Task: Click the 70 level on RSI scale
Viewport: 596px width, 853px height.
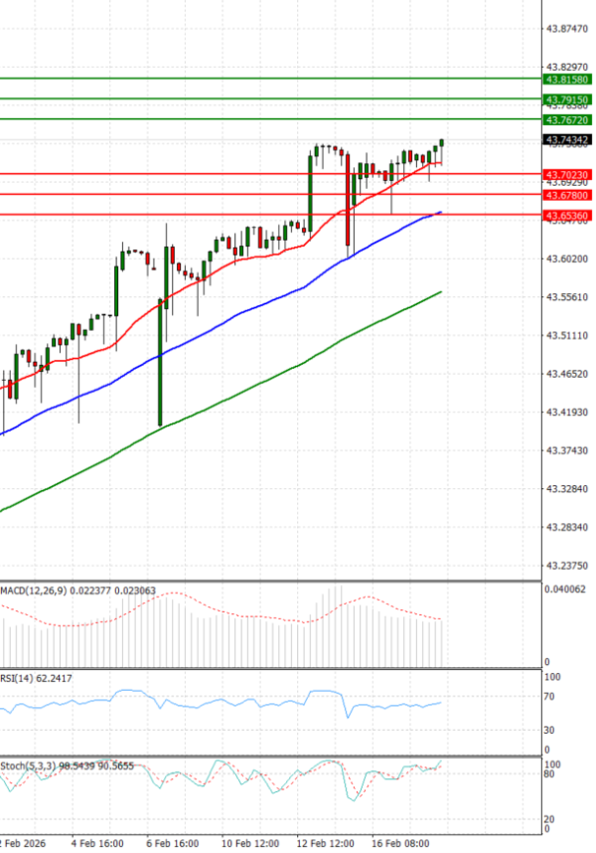Action: 549,699
